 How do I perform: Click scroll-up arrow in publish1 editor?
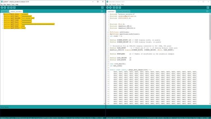coord(105,14)
